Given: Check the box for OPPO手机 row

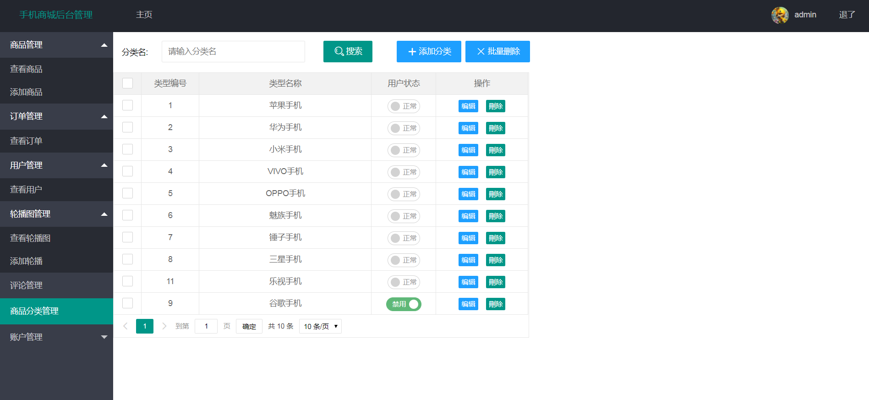Looking at the screenshot, I should 128,193.
